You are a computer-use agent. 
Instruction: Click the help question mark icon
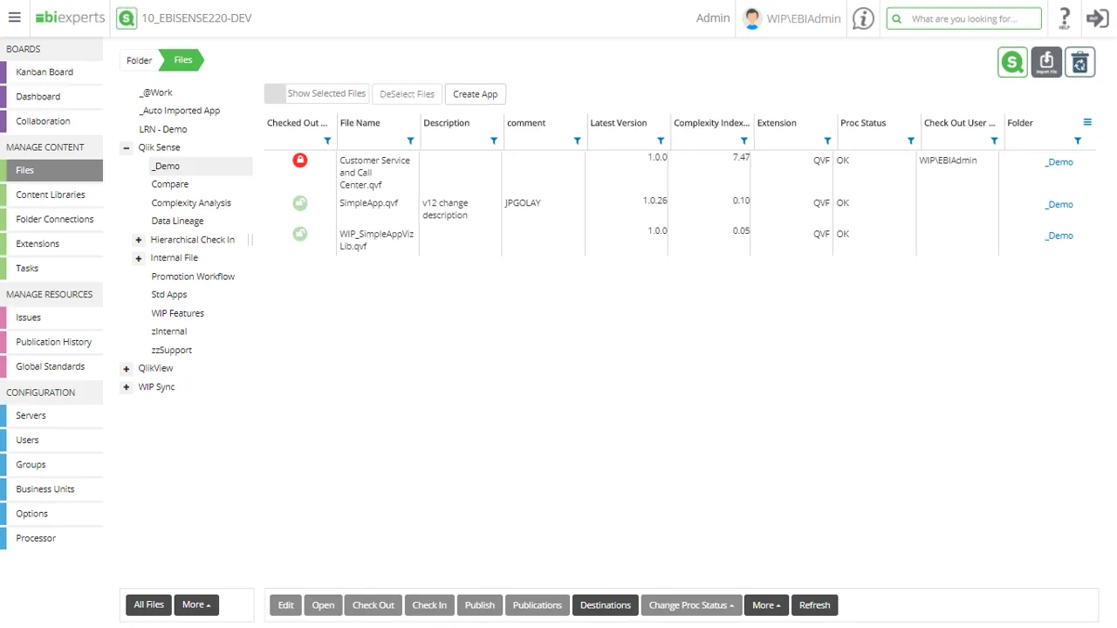coord(1064,18)
